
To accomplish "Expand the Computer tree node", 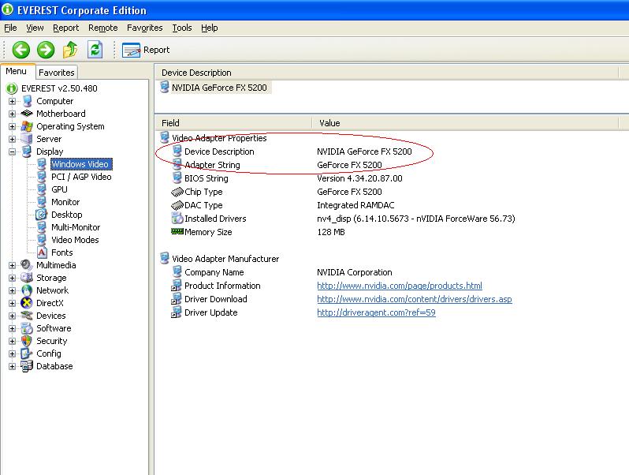I will 12,101.
